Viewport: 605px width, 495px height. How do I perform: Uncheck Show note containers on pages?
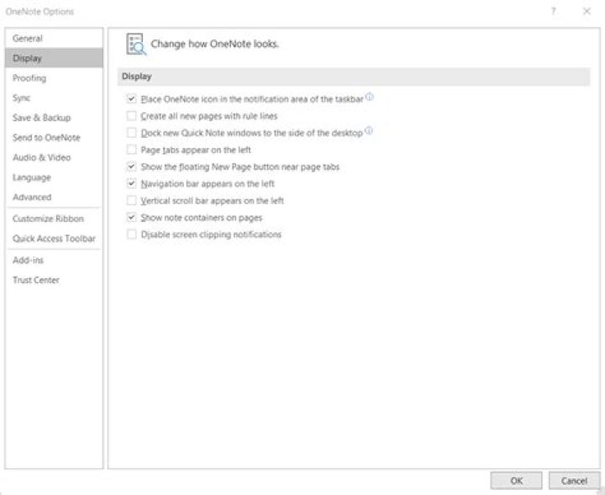click(x=132, y=218)
